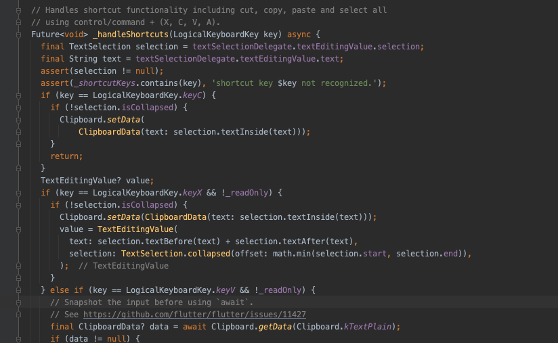Click 'math.min' function call

point(292,254)
